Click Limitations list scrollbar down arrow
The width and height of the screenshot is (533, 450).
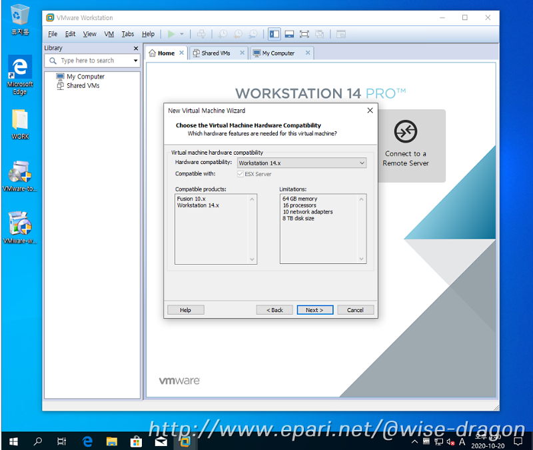click(361, 259)
